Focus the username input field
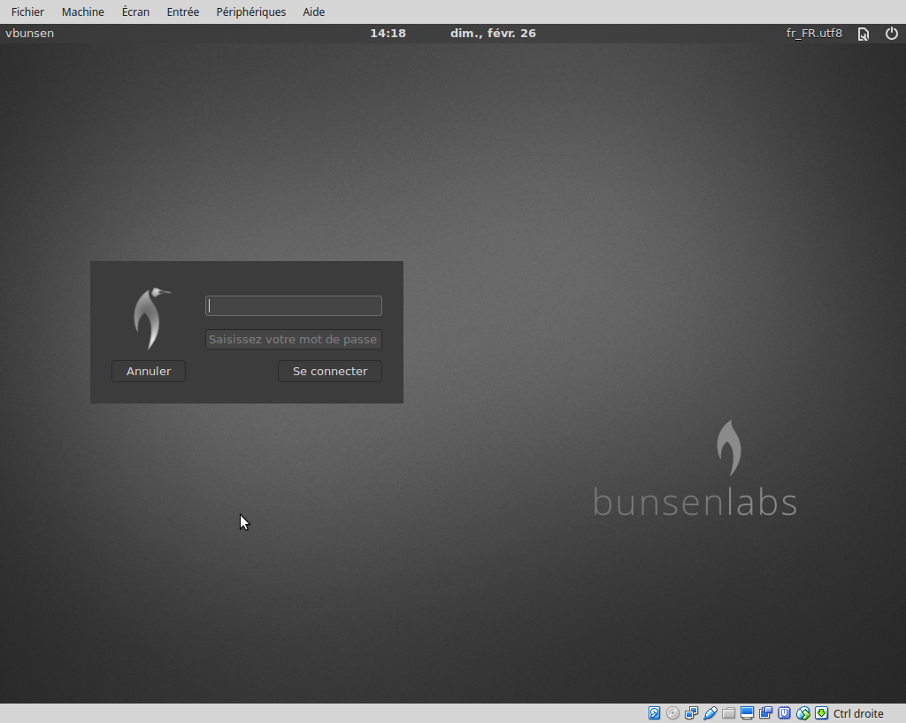Viewport: 906px width, 723px height. pyautogui.click(x=294, y=305)
